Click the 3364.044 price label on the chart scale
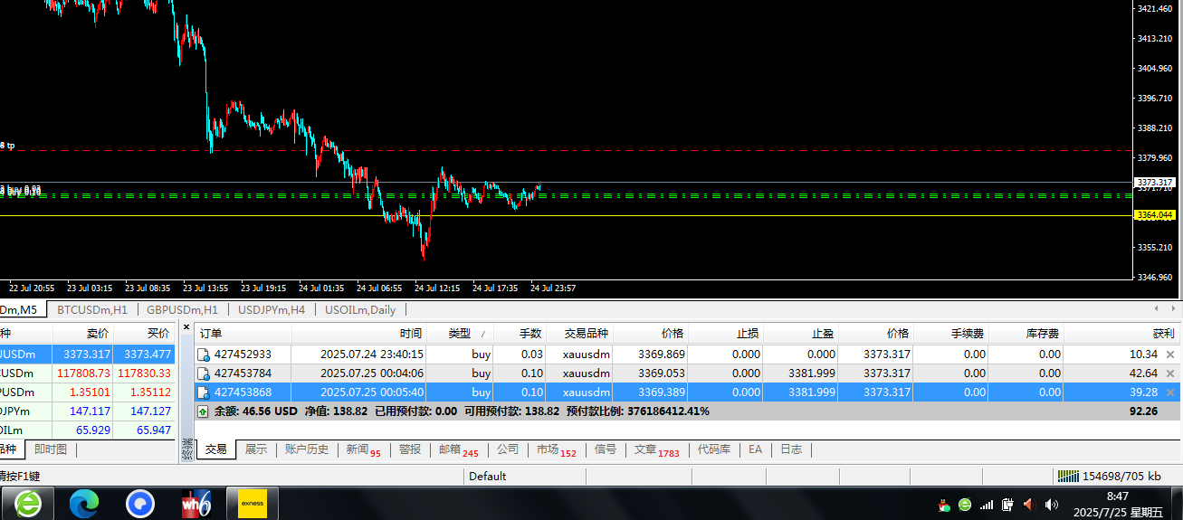The width and height of the screenshot is (1183, 520). click(x=1154, y=215)
